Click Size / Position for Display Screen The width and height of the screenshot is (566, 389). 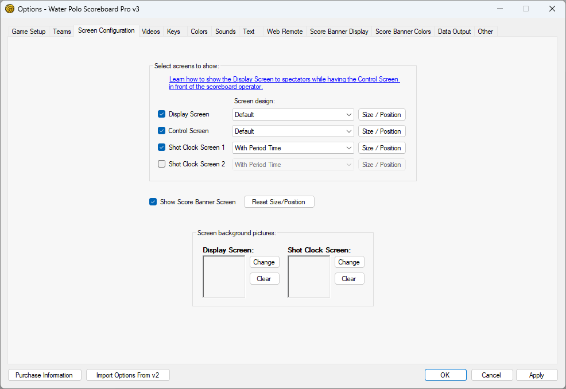[382, 115]
